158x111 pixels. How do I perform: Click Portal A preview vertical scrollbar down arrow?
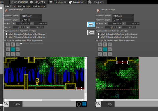coord(86,98)
